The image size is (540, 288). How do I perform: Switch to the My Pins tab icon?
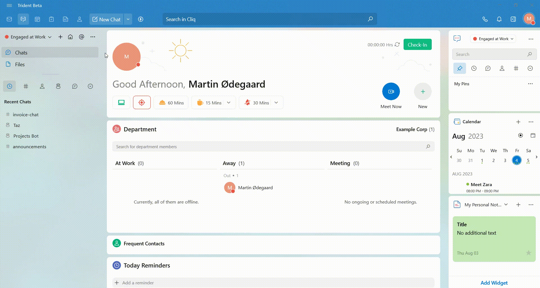tap(460, 68)
